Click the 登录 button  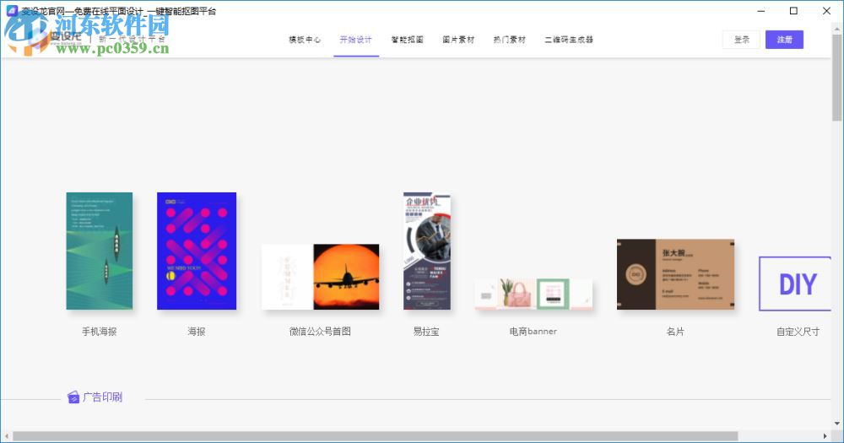[x=741, y=40]
